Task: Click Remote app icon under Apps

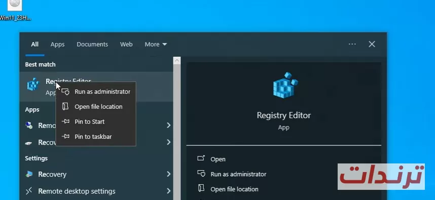Action: click(x=29, y=125)
